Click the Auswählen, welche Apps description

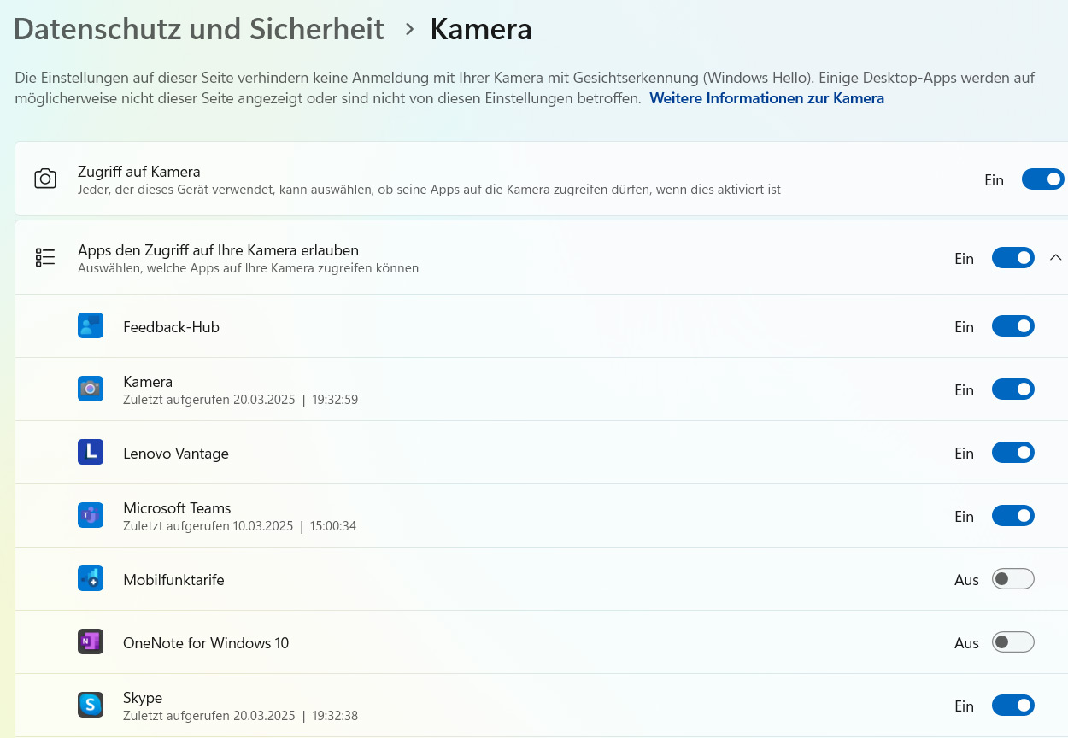(x=248, y=268)
